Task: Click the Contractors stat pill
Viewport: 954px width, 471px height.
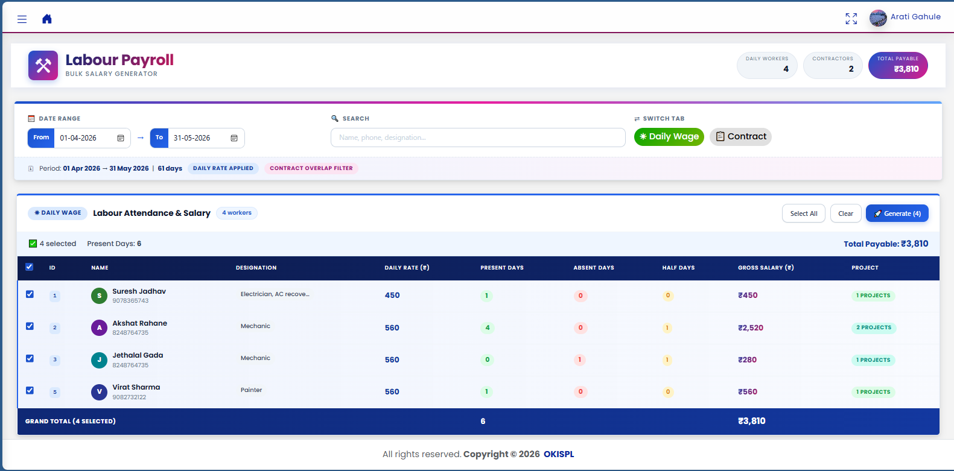Action: [x=833, y=65]
